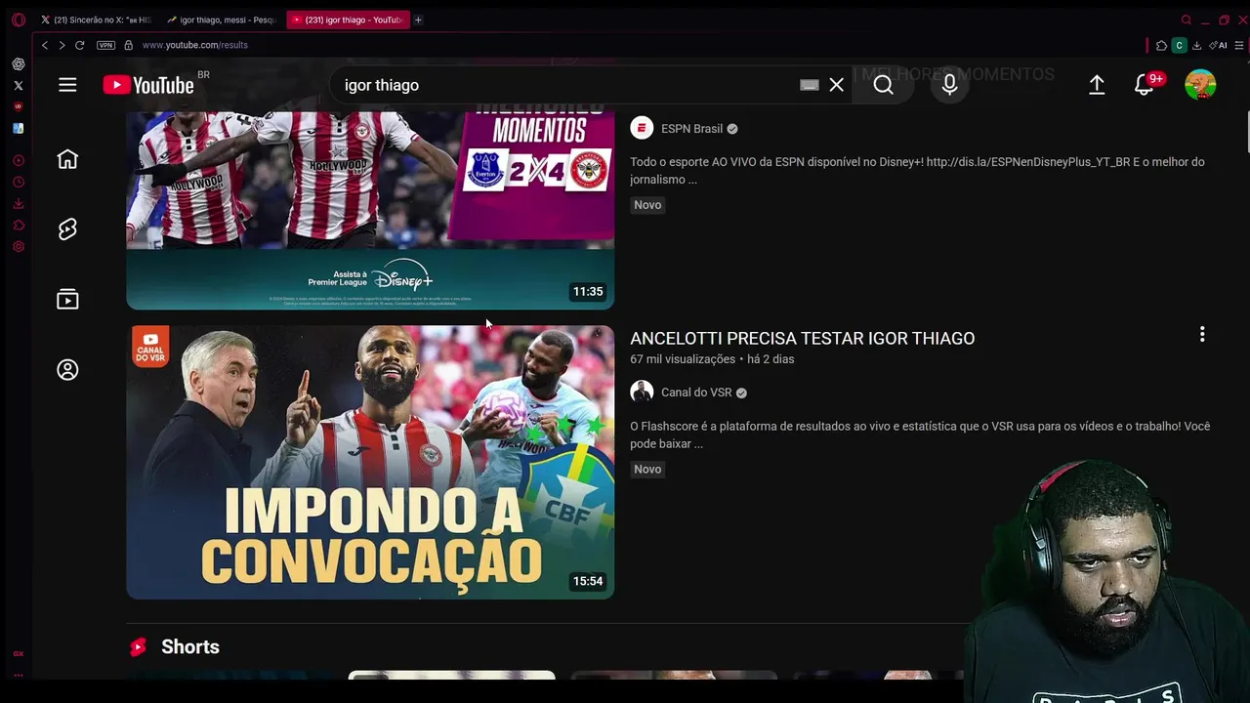Run search with the magnifier button
The image size is (1250, 703).
pyautogui.click(x=883, y=85)
